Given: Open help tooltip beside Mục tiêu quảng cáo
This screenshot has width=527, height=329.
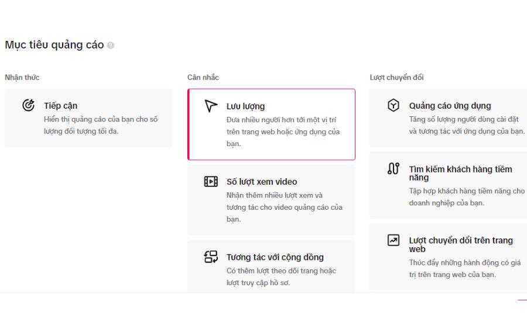Looking at the screenshot, I should tap(111, 46).
